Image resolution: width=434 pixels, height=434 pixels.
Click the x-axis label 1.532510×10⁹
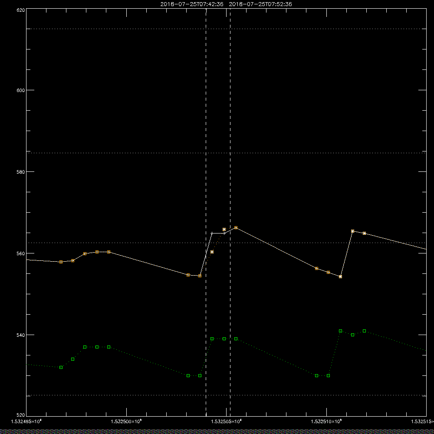327,421
